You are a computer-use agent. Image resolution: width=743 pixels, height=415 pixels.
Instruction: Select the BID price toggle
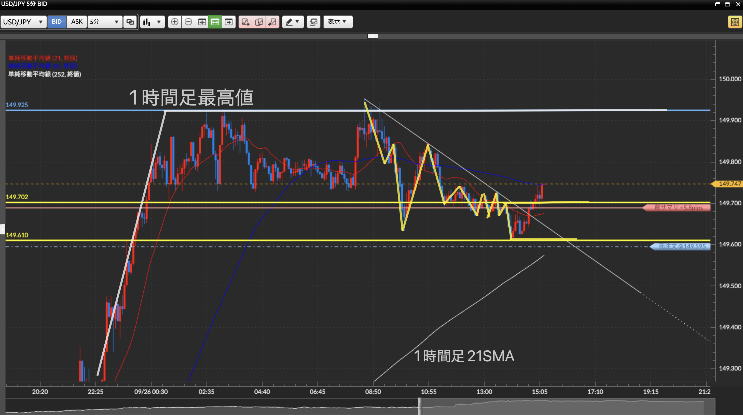tap(57, 22)
